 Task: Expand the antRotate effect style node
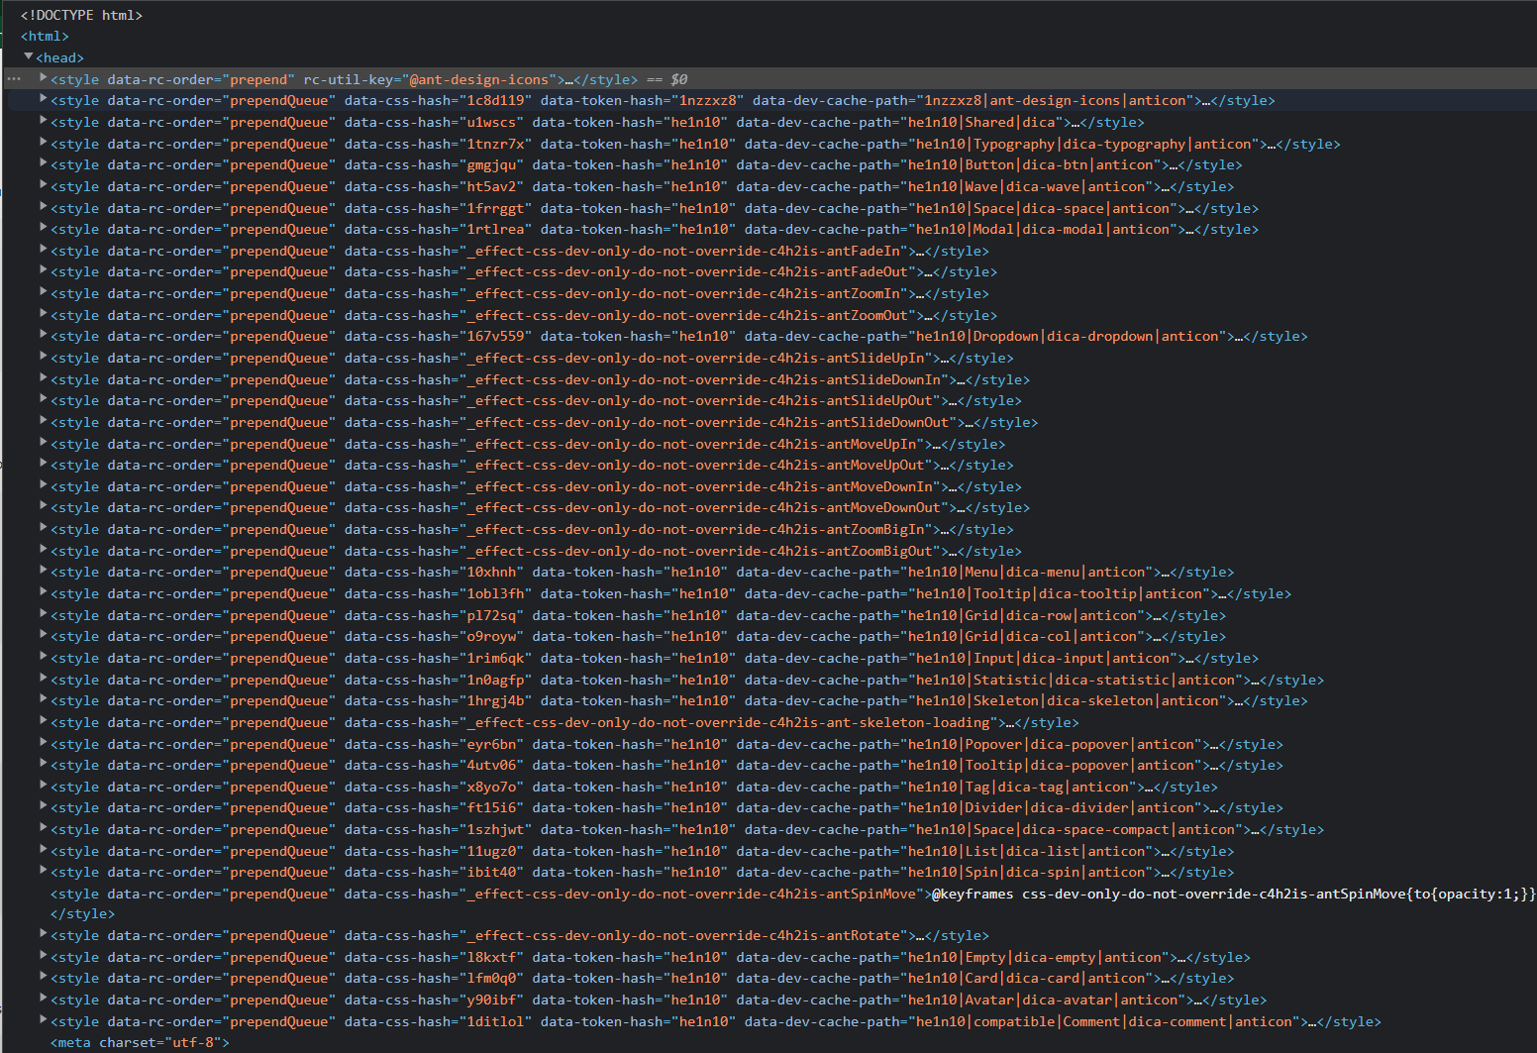point(43,935)
